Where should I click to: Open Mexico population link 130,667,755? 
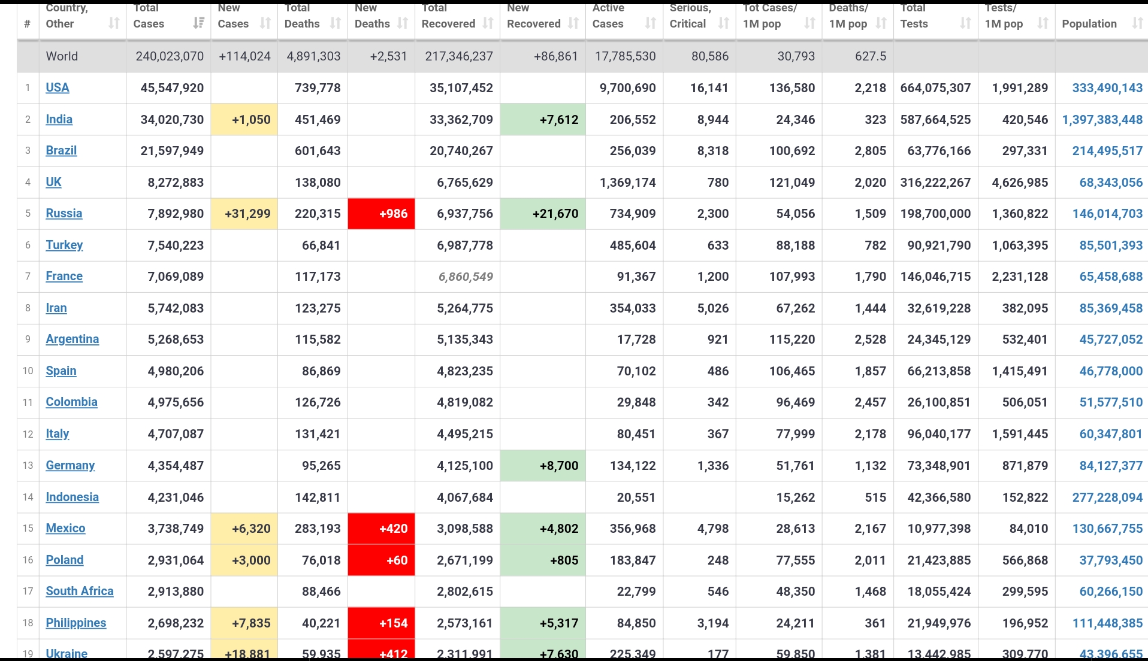click(1107, 528)
